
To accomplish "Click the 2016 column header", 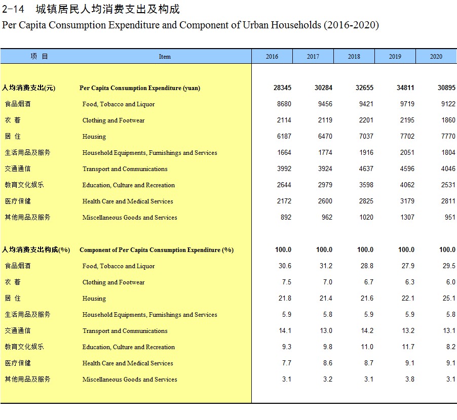I will click(x=272, y=57).
